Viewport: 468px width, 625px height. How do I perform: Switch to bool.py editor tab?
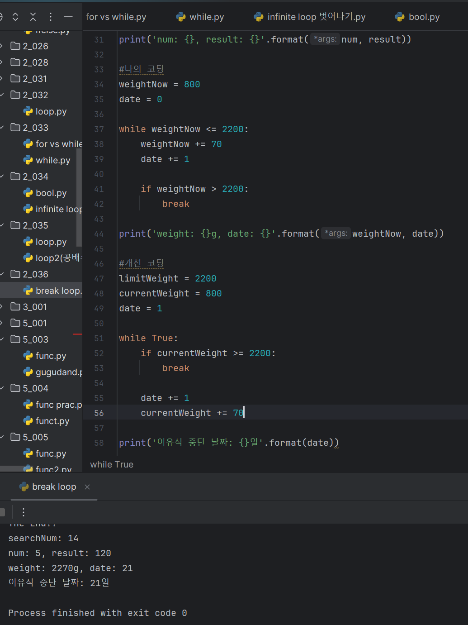tap(417, 17)
